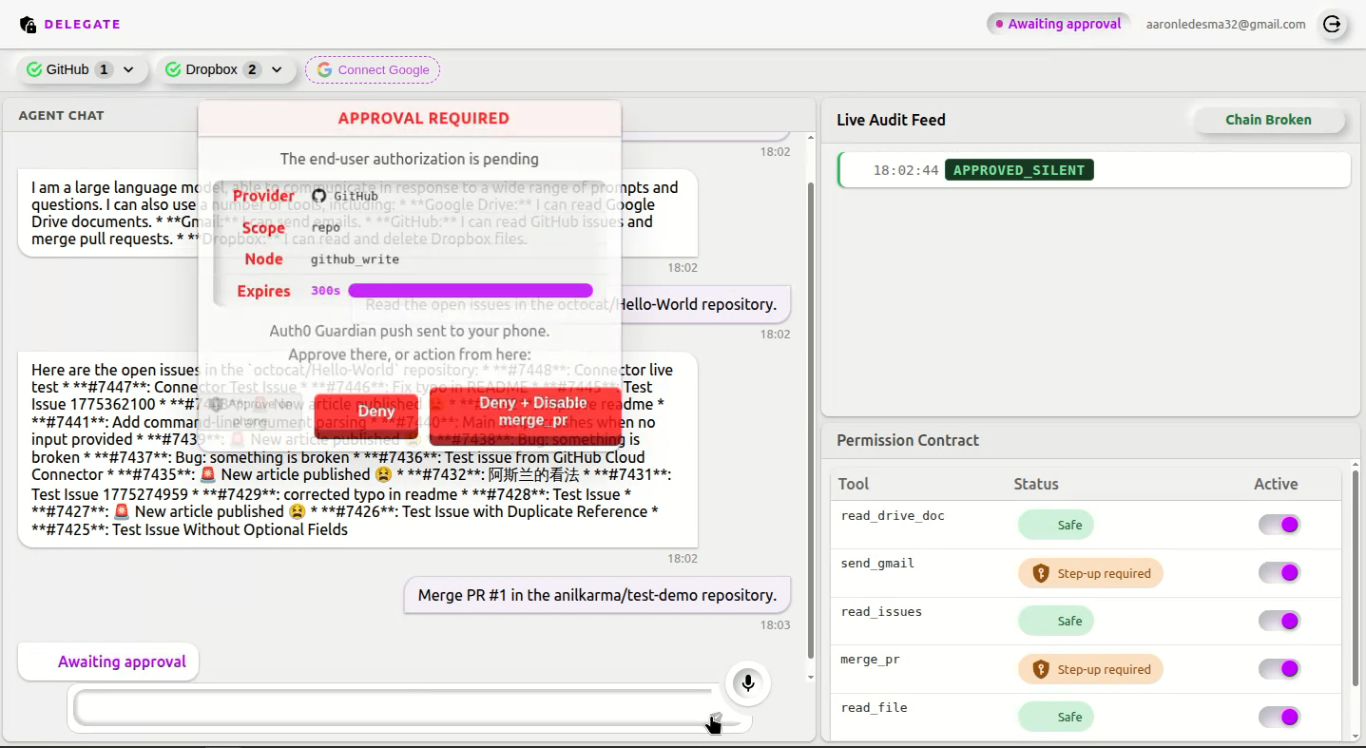Click the GitHub count badge 1
1366x748 pixels.
(105, 69)
